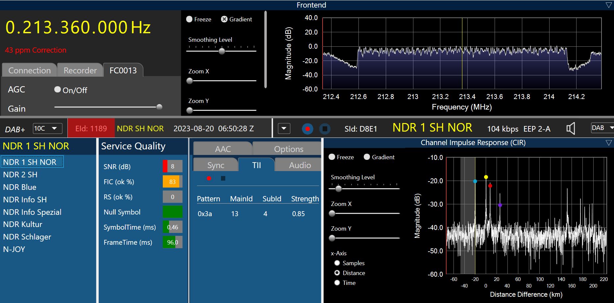Viewport: 614px width, 303px height.
Task: Open the DAB mode dropdown
Action: (x=602, y=128)
